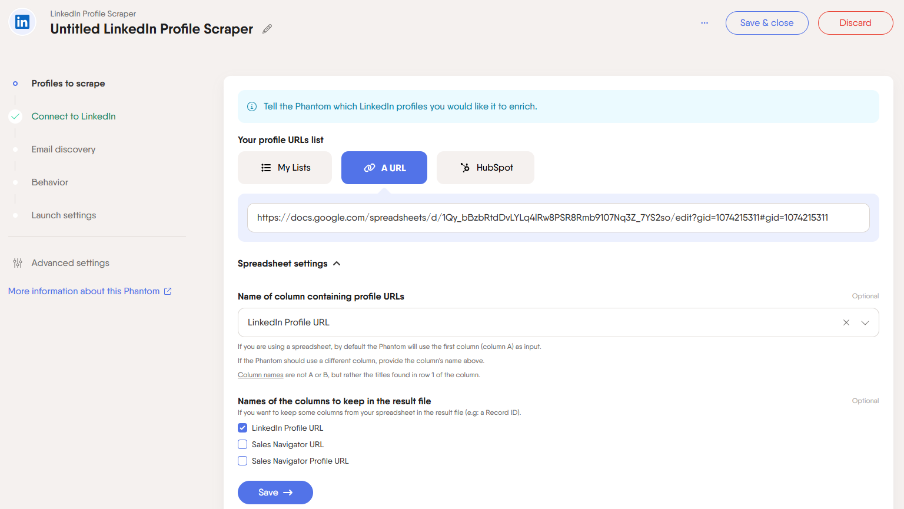This screenshot has width=904, height=509.
Task: Click the Save & close button
Action: (767, 23)
